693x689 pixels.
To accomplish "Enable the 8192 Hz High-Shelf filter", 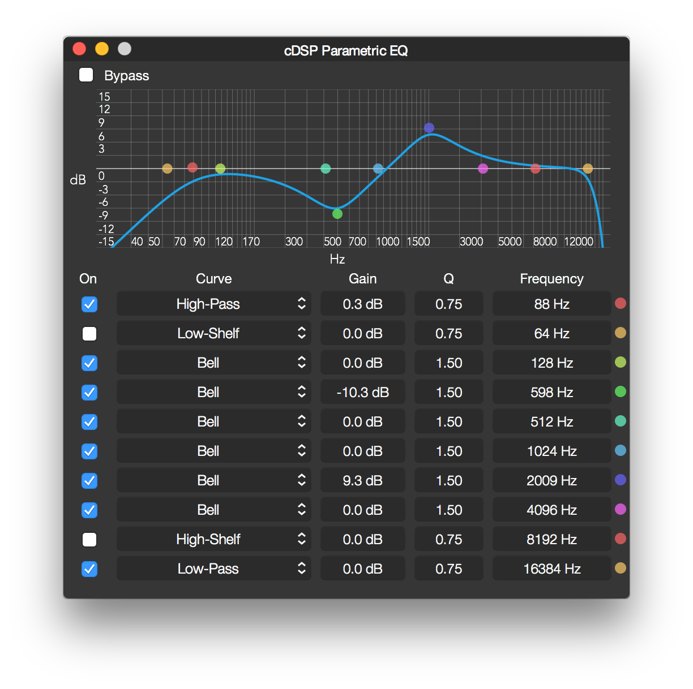I will [89, 540].
